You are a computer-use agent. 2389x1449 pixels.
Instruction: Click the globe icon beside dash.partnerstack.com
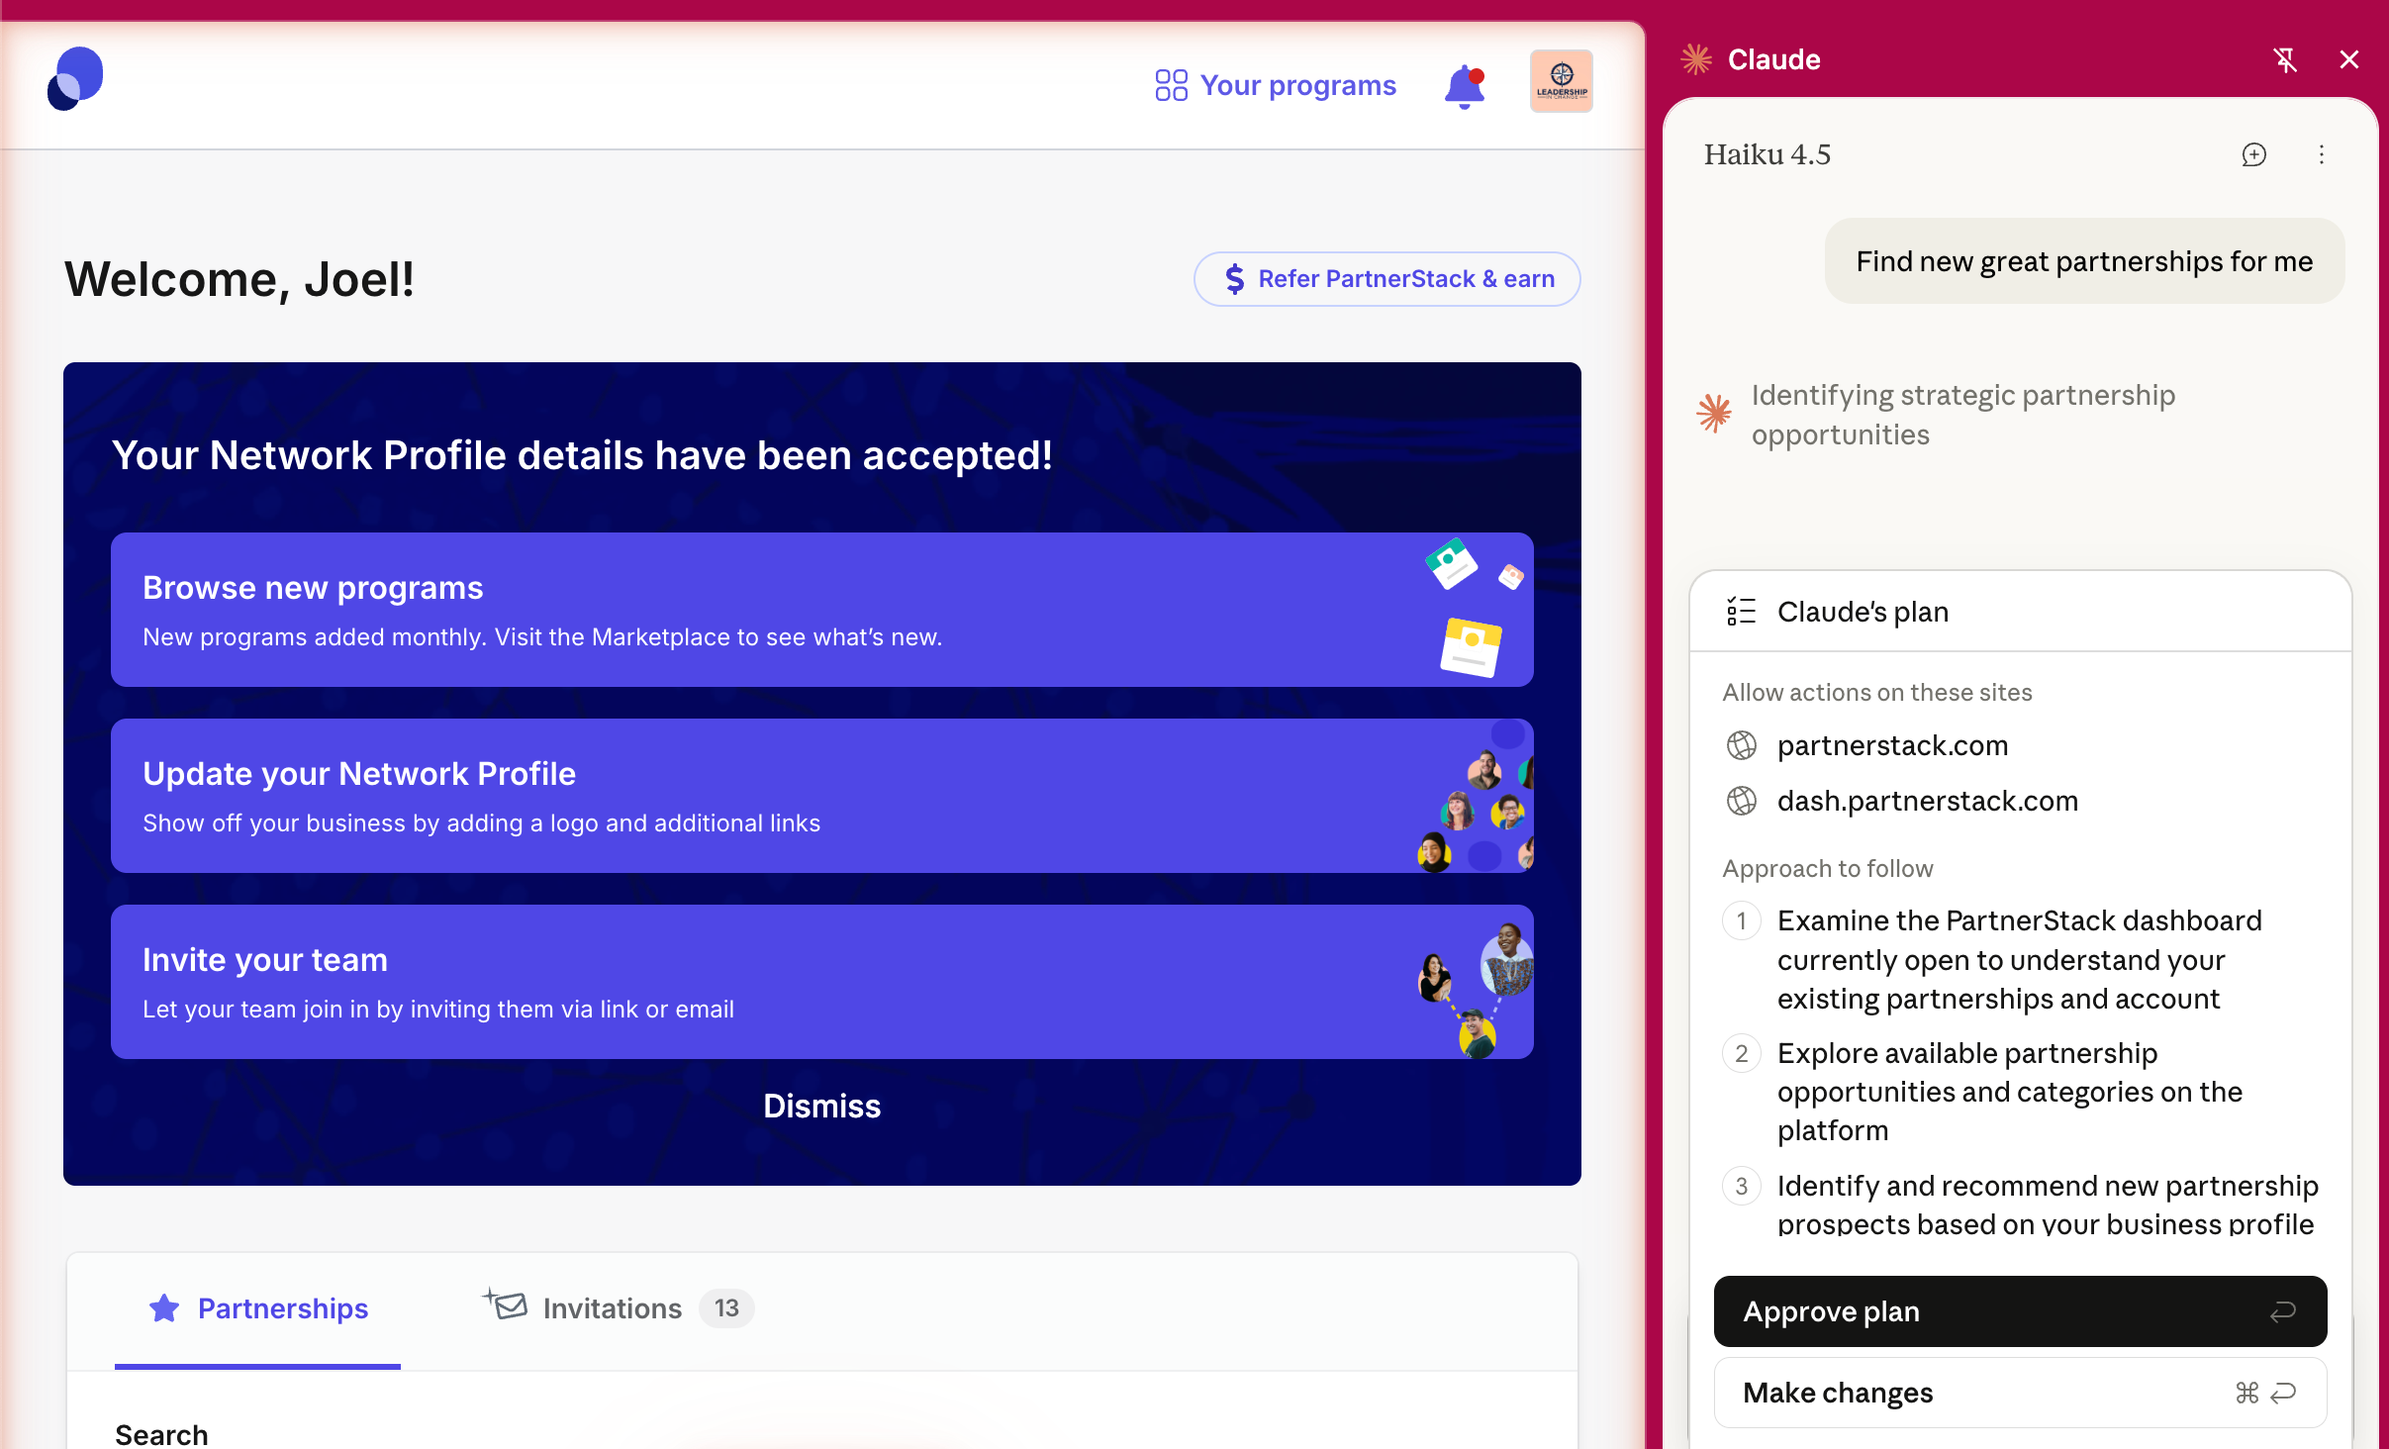pyautogui.click(x=1741, y=801)
